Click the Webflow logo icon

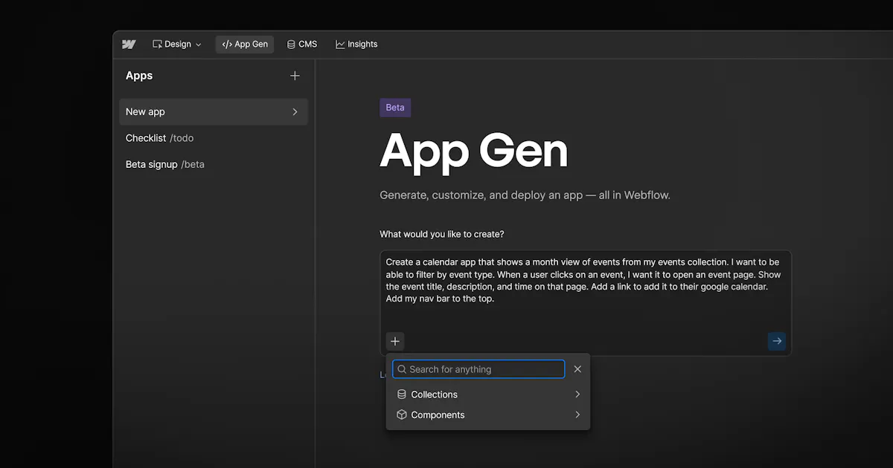tap(129, 45)
